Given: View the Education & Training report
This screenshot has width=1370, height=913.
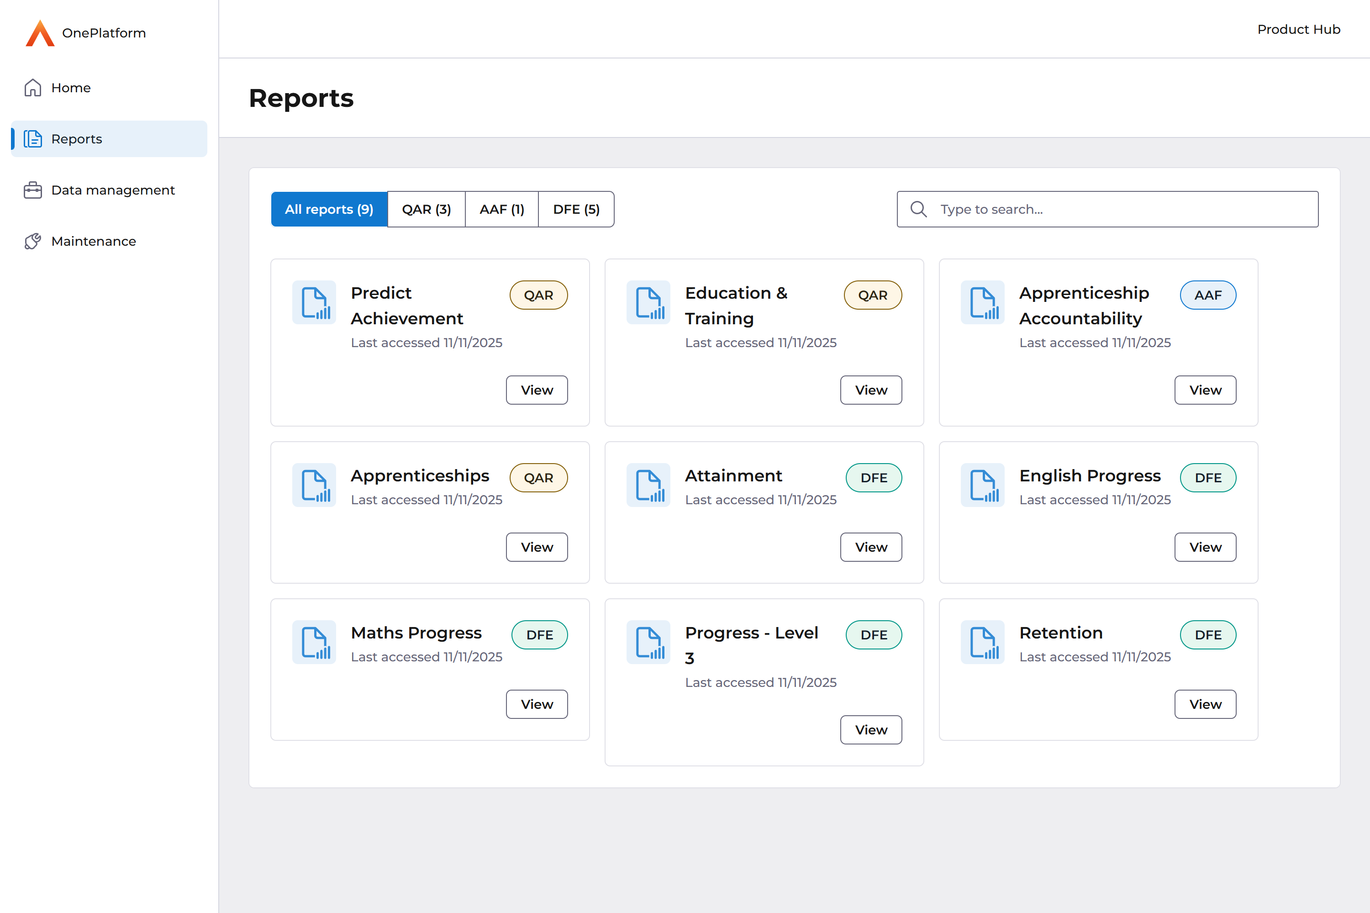Looking at the screenshot, I should click(870, 390).
